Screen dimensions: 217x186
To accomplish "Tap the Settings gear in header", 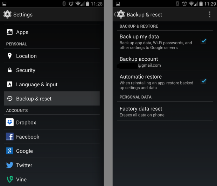I will click(x=7, y=14).
